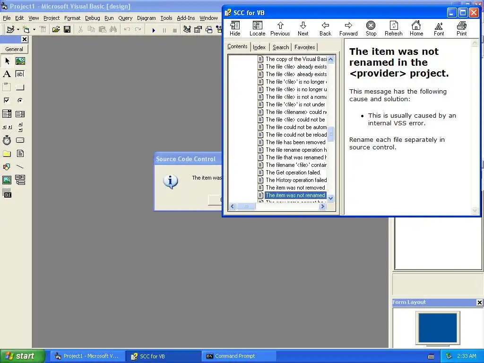Open the Debug menu
484x363 pixels.
(93, 18)
